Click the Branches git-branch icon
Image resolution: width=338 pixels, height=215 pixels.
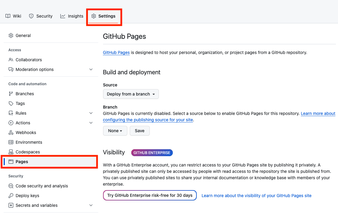click(x=11, y=94)
